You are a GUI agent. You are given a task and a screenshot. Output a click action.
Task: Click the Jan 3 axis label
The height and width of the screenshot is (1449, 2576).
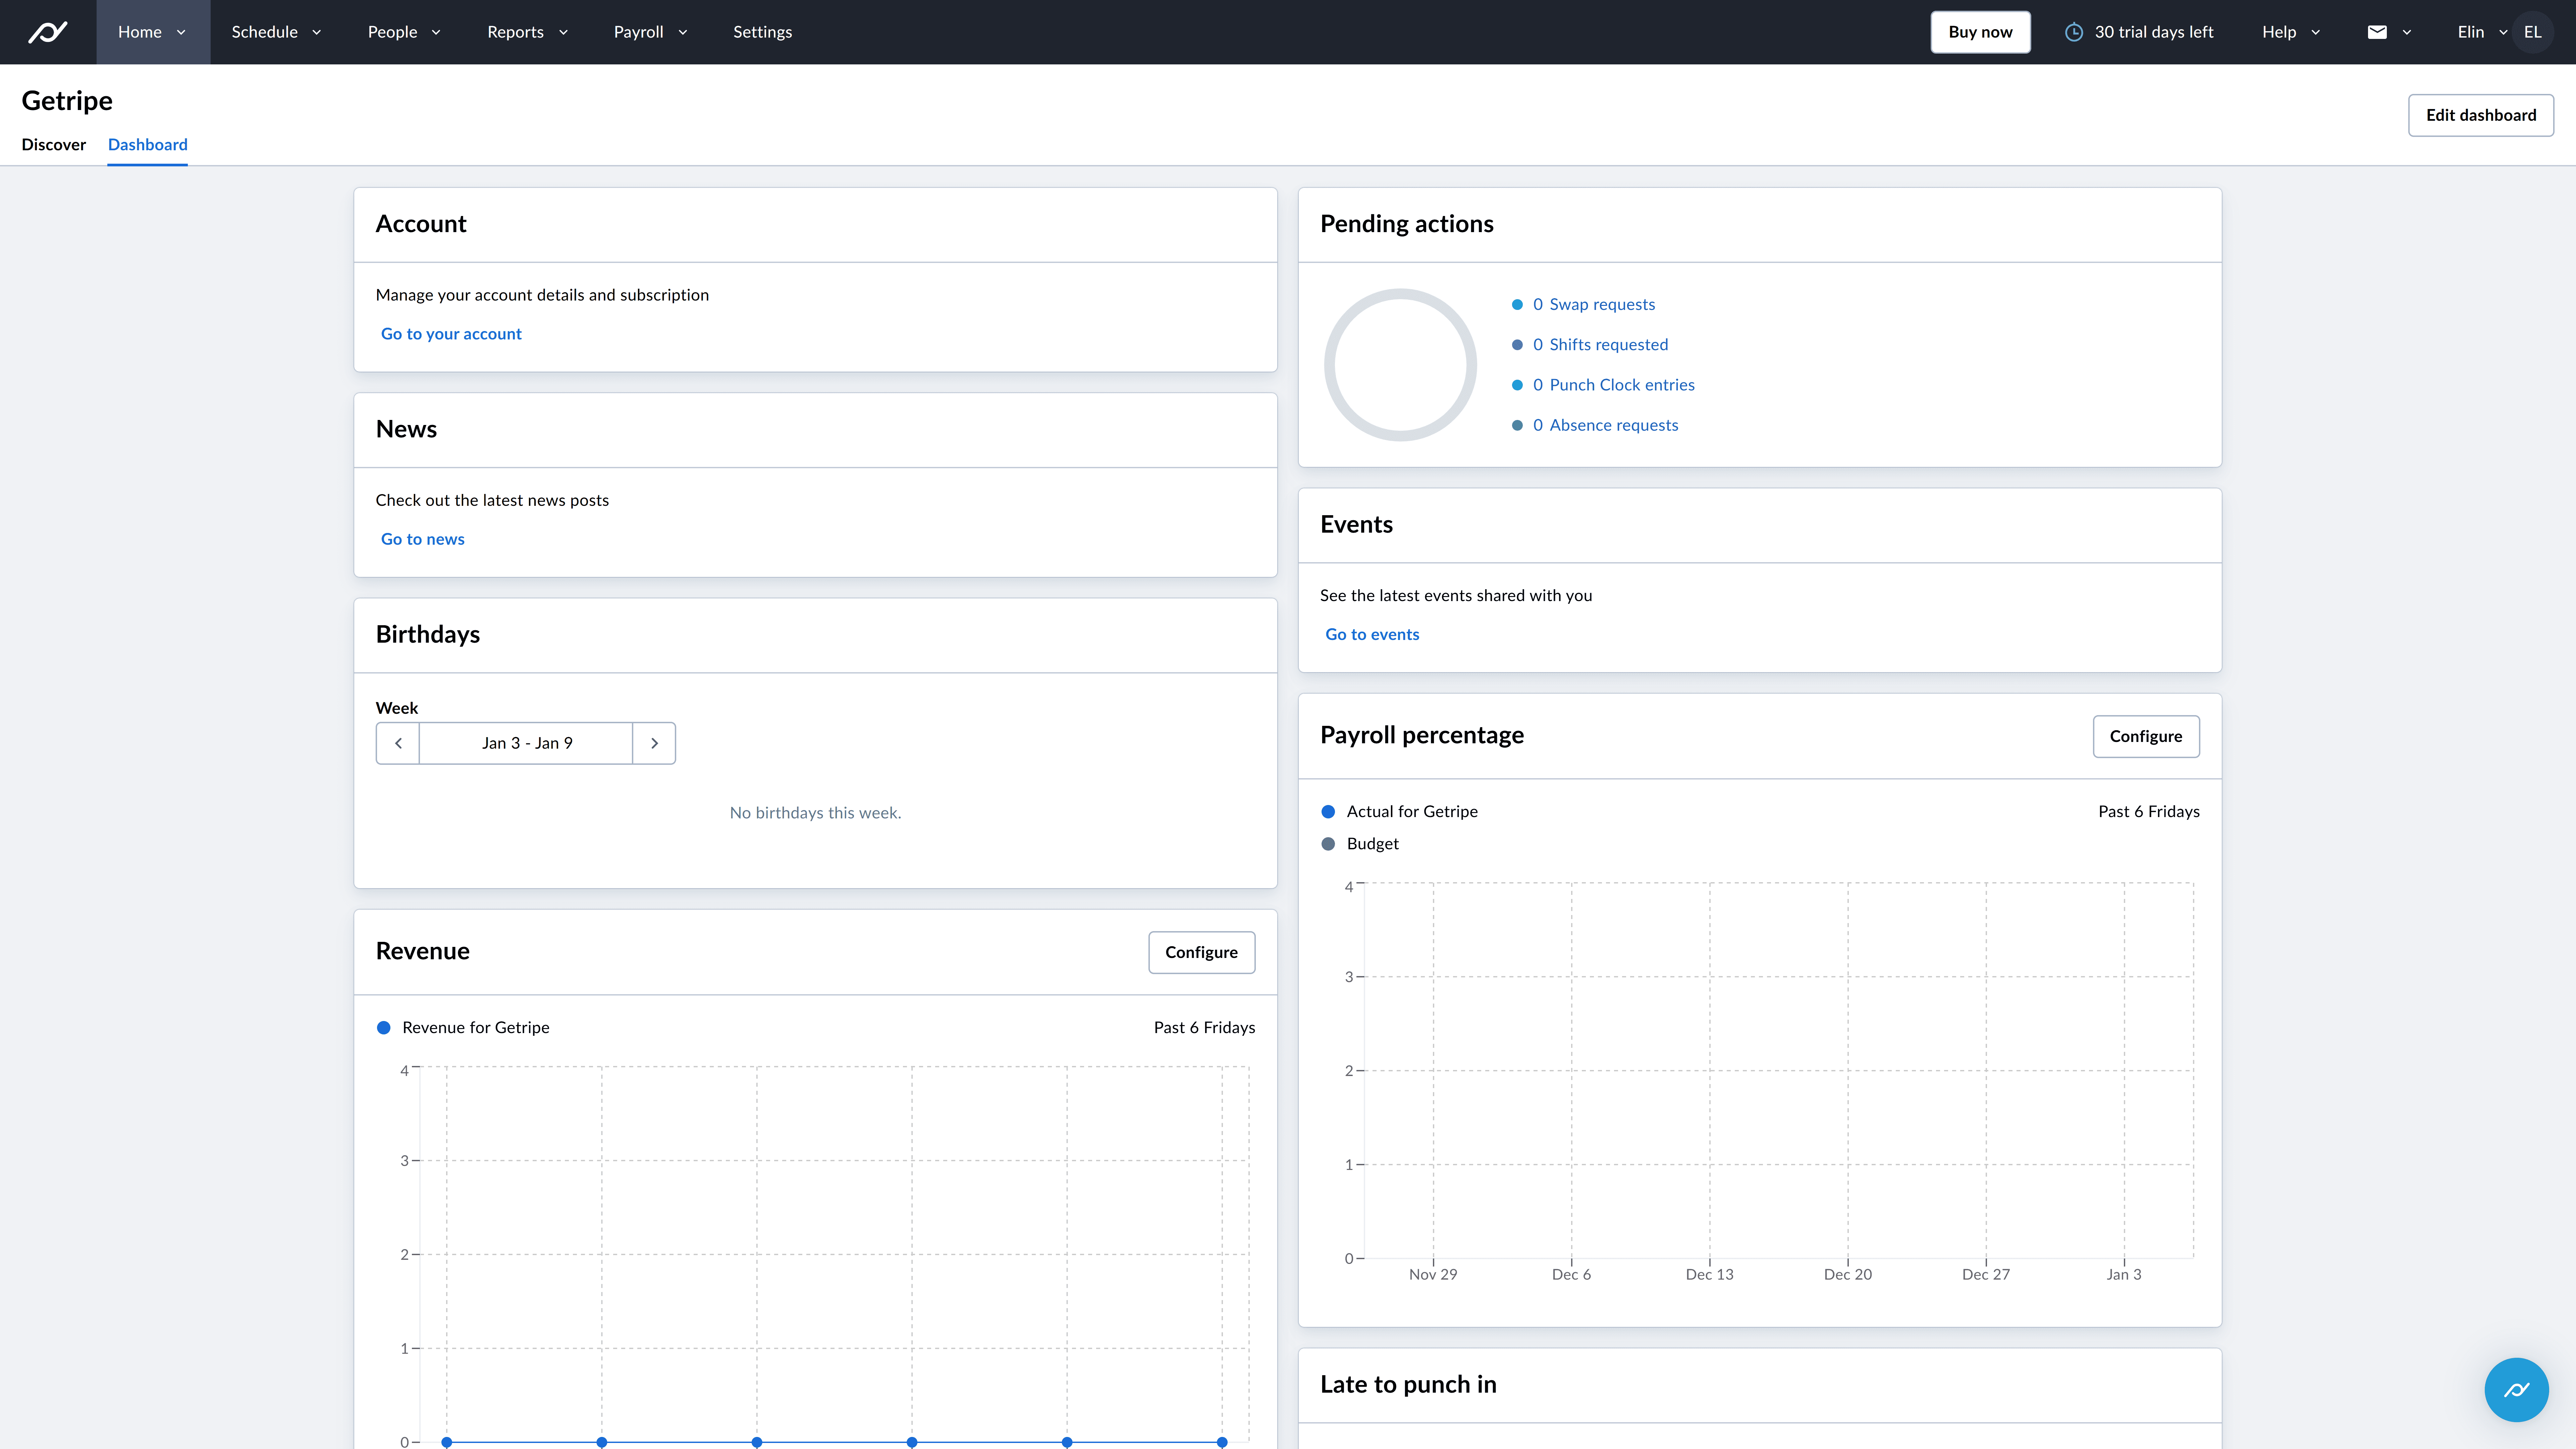[2124, 1274]
